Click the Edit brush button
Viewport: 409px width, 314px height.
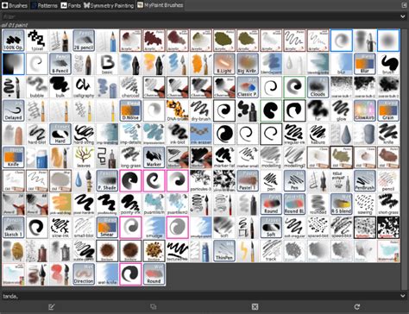click(x=52, y=307)
